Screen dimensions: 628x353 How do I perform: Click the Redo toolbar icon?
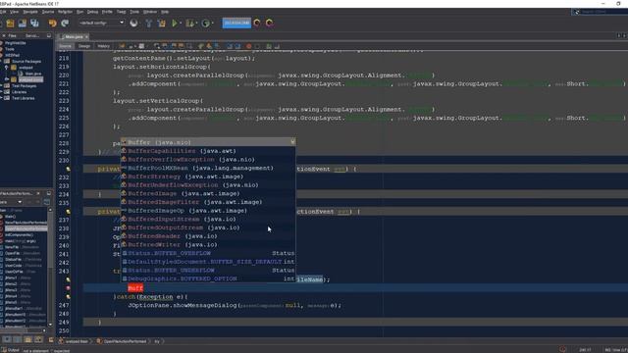(65, 24)
